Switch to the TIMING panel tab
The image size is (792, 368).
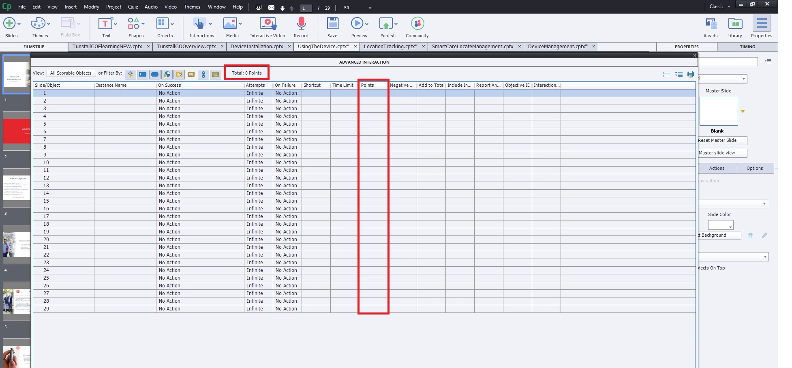click(747, 47)
